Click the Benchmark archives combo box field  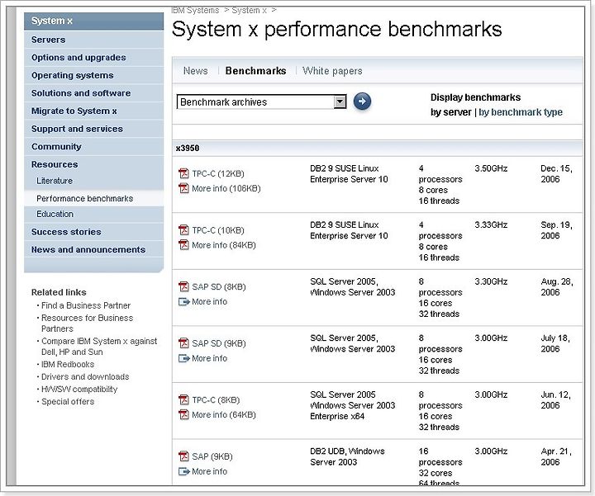coord(261,102)
